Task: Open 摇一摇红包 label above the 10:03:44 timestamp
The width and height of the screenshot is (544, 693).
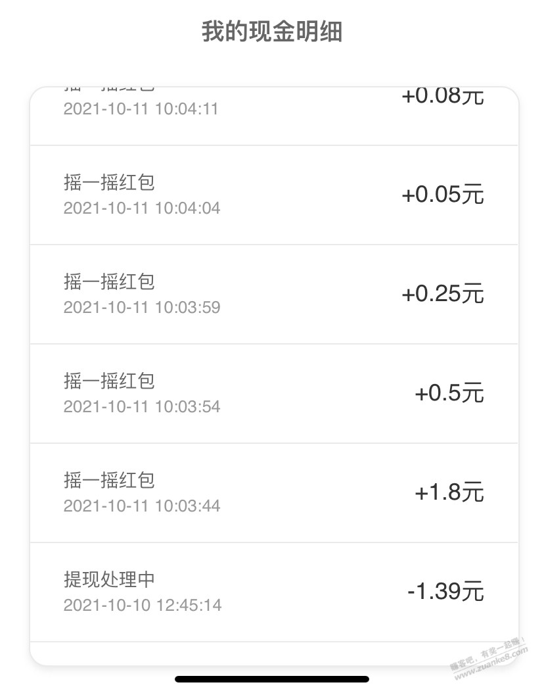Action: pos(109,480)
